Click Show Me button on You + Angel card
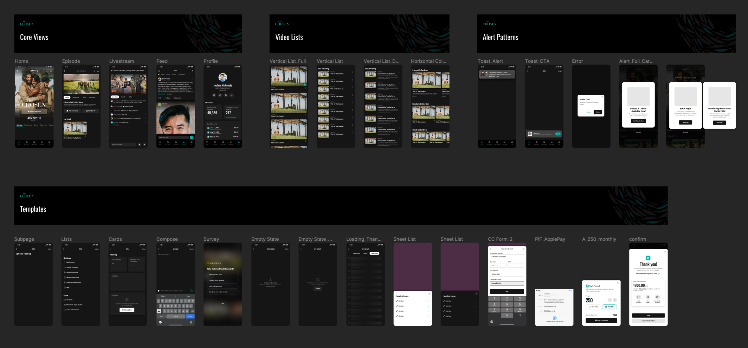Screen dimensions: 748x348 pyautogui.click(x=685, y=122)
